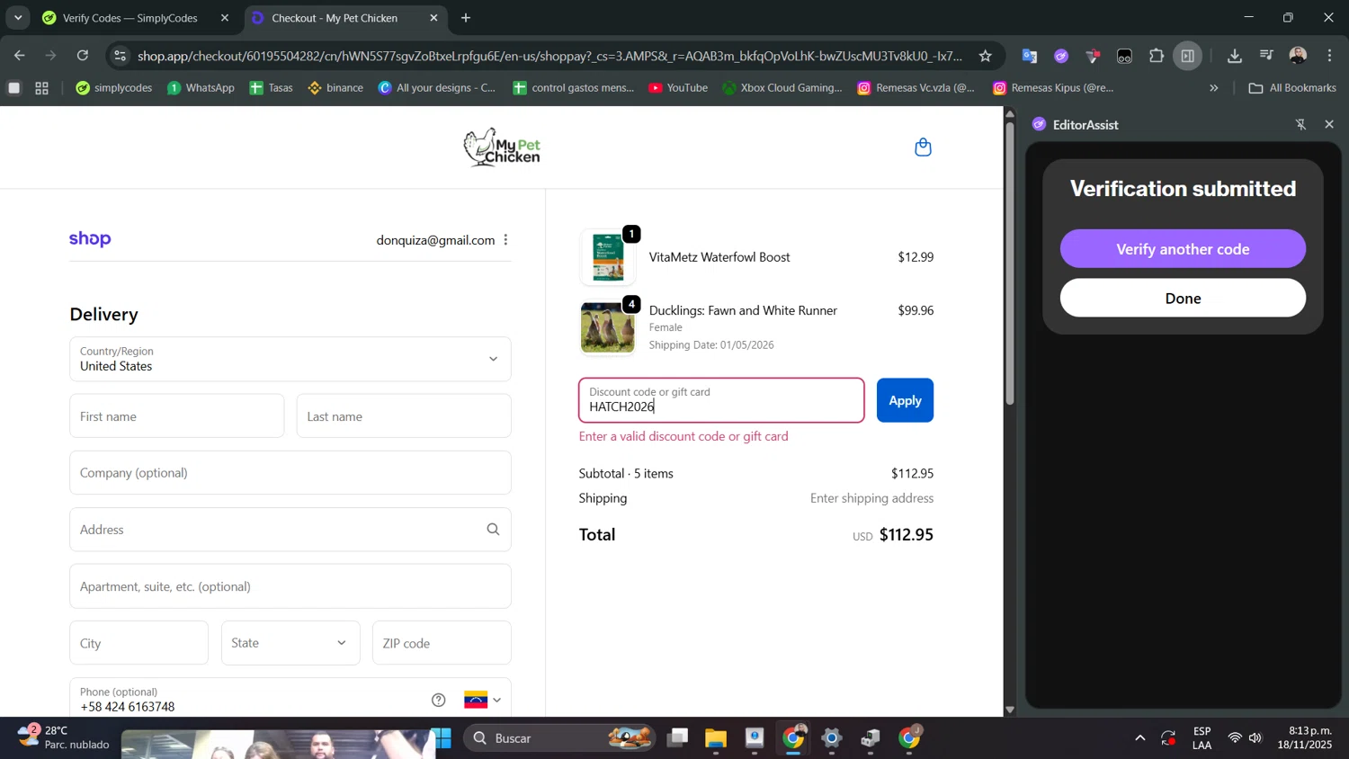The width and height of the screenshot is (1349, 759).
Task: Click the ZIP code field
Action: 442,643
